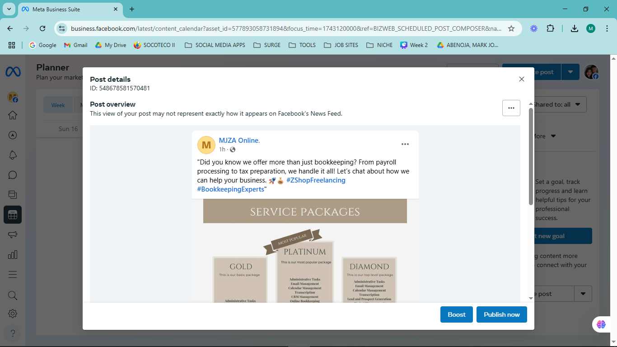Open the Gmail bookmark

coord(75,45)
